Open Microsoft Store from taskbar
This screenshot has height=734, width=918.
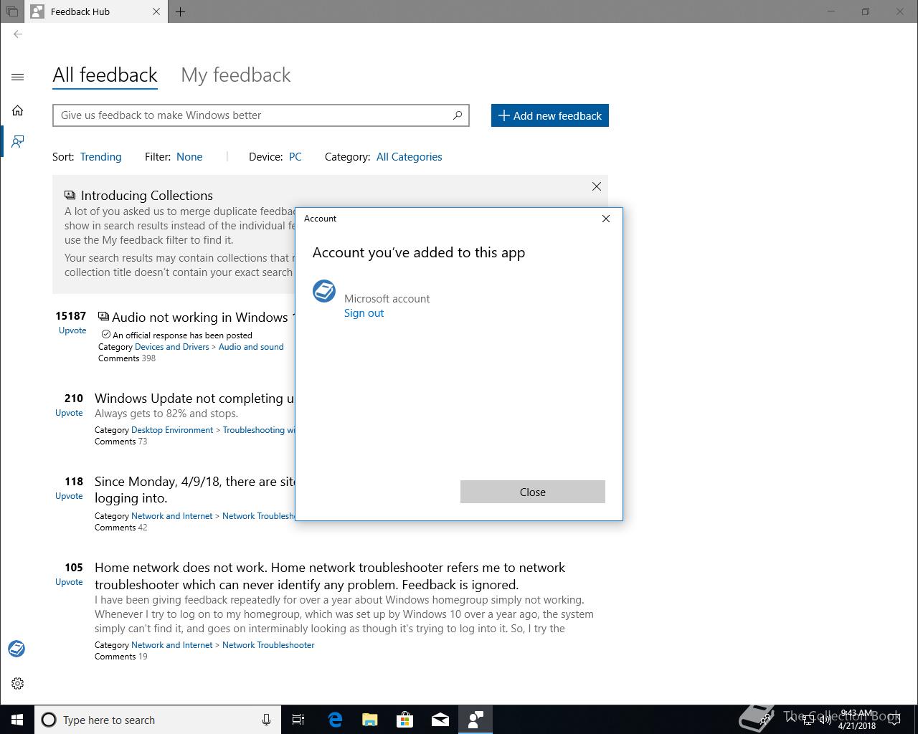click(x=405, y=720)
